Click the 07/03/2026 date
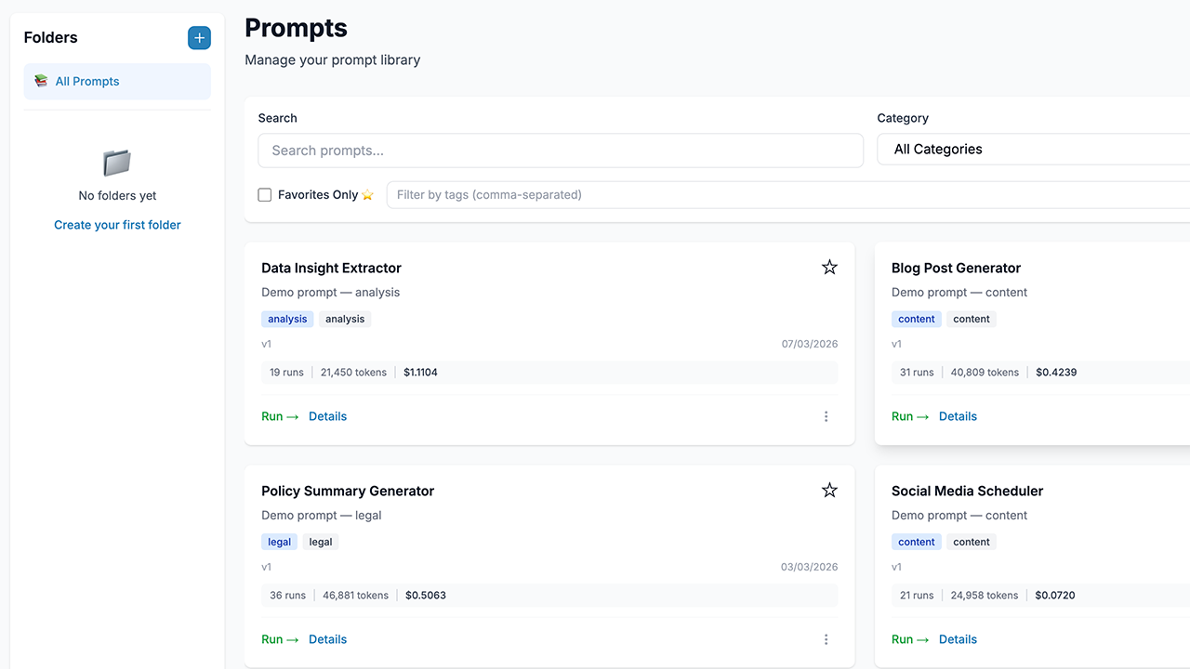This screenshot has height=669, width=1190. tap(809, 344)
